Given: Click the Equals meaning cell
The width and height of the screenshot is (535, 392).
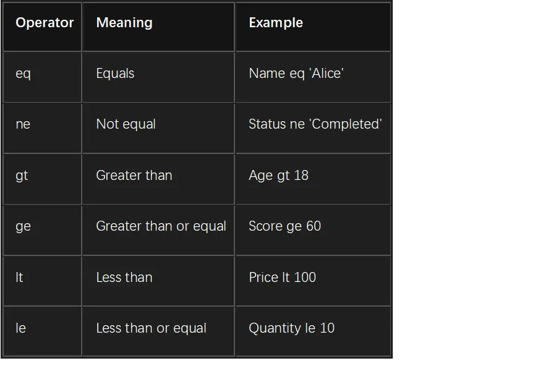Looking at the screenshot, I should tap(158, 77).
